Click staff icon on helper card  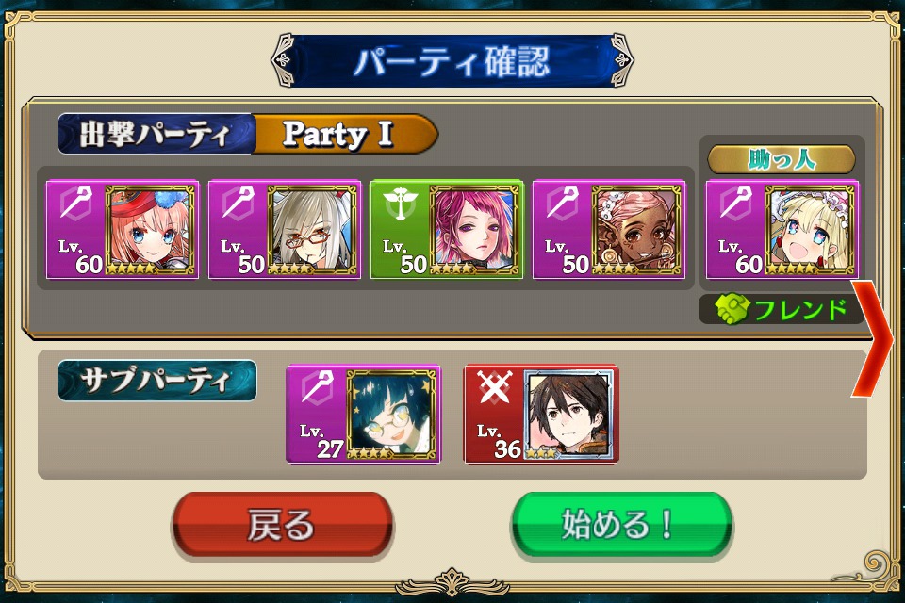(x=736, y=203)
